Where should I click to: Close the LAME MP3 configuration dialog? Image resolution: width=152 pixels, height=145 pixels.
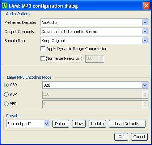pyautogui.click(x=146, y=6)
